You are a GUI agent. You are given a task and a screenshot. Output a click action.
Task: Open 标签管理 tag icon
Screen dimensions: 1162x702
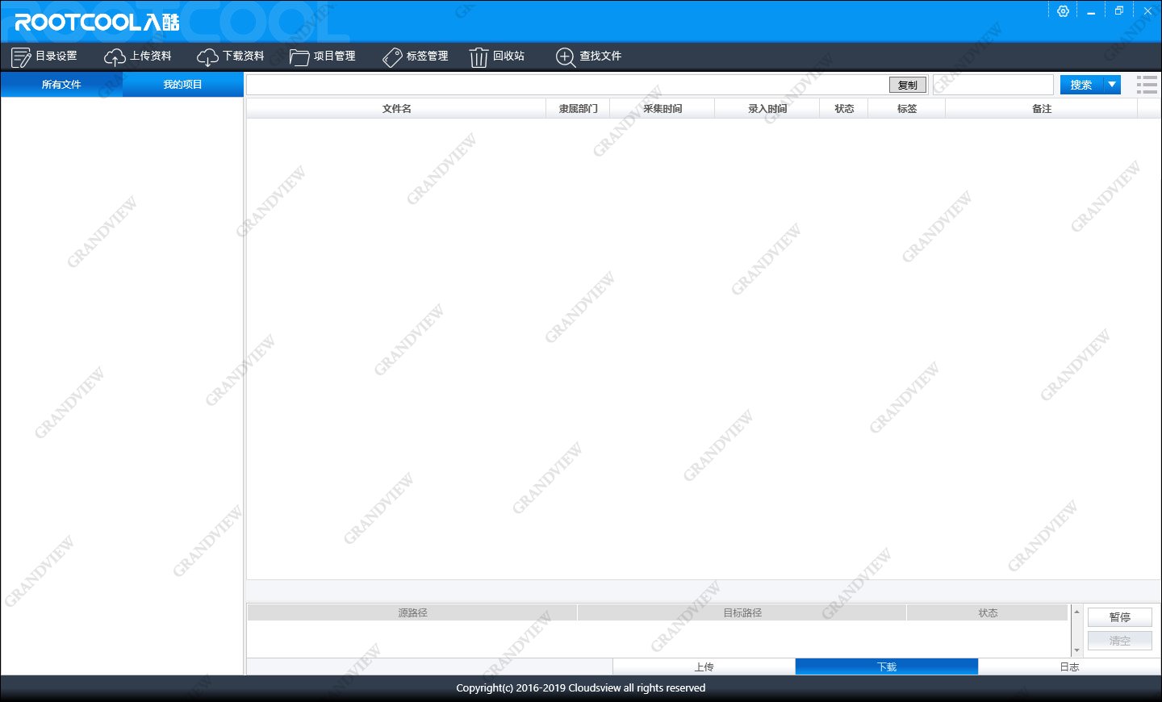[x=392, y=57]
